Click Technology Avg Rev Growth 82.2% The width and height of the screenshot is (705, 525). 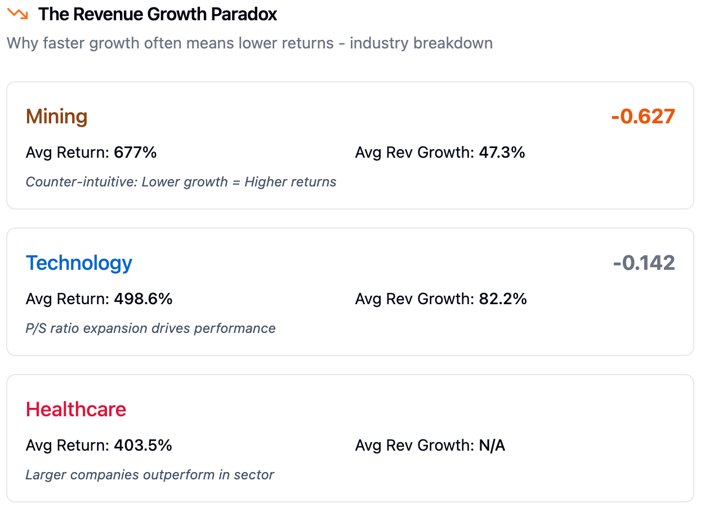pyautogui.click(x=441, y=299)
